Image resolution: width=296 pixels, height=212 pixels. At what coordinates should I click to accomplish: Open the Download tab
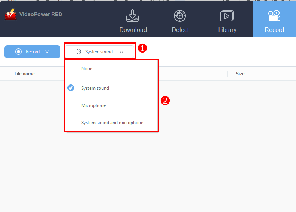click(133, 21)
